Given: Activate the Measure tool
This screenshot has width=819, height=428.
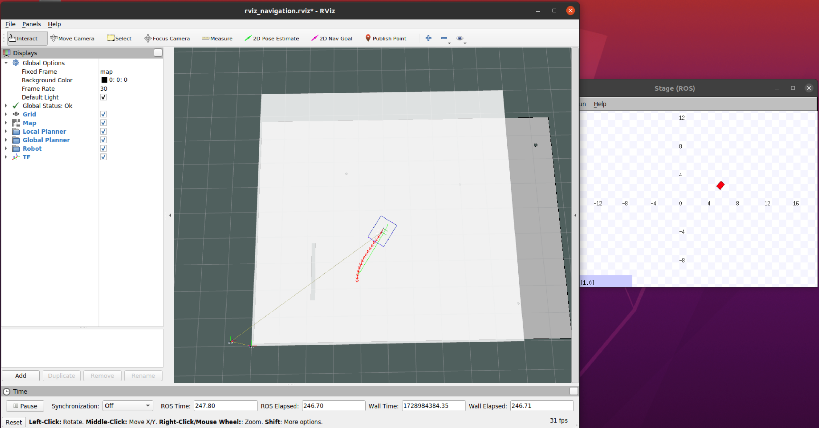Looking at the screenshot, I should click(217, 38).
